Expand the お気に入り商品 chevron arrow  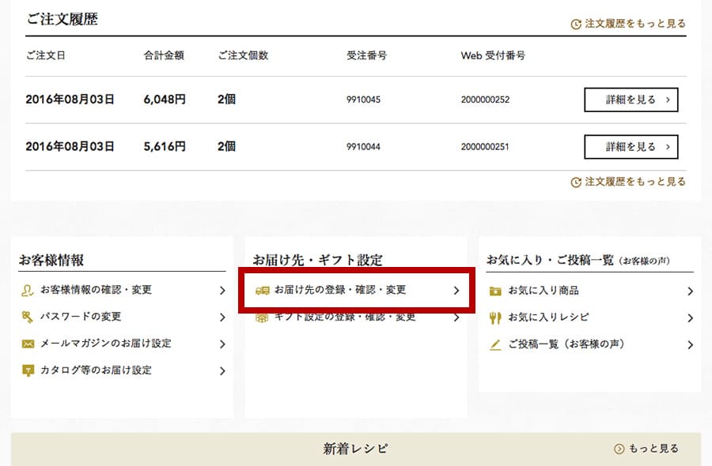click(x=690, y=291)
